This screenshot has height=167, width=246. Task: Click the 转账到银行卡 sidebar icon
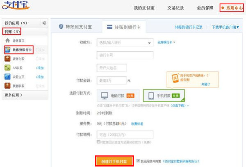coord(8,50)
